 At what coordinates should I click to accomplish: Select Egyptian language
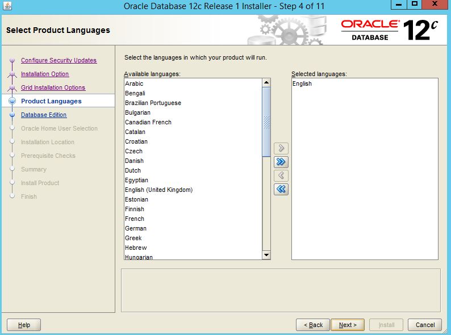(193, 181)
